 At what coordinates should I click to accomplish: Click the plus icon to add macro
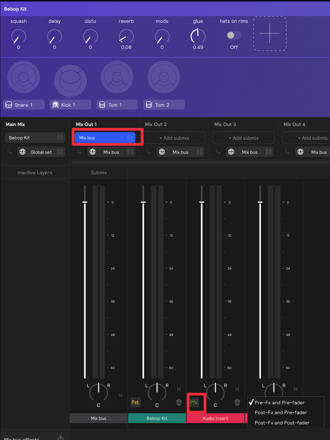270,33
